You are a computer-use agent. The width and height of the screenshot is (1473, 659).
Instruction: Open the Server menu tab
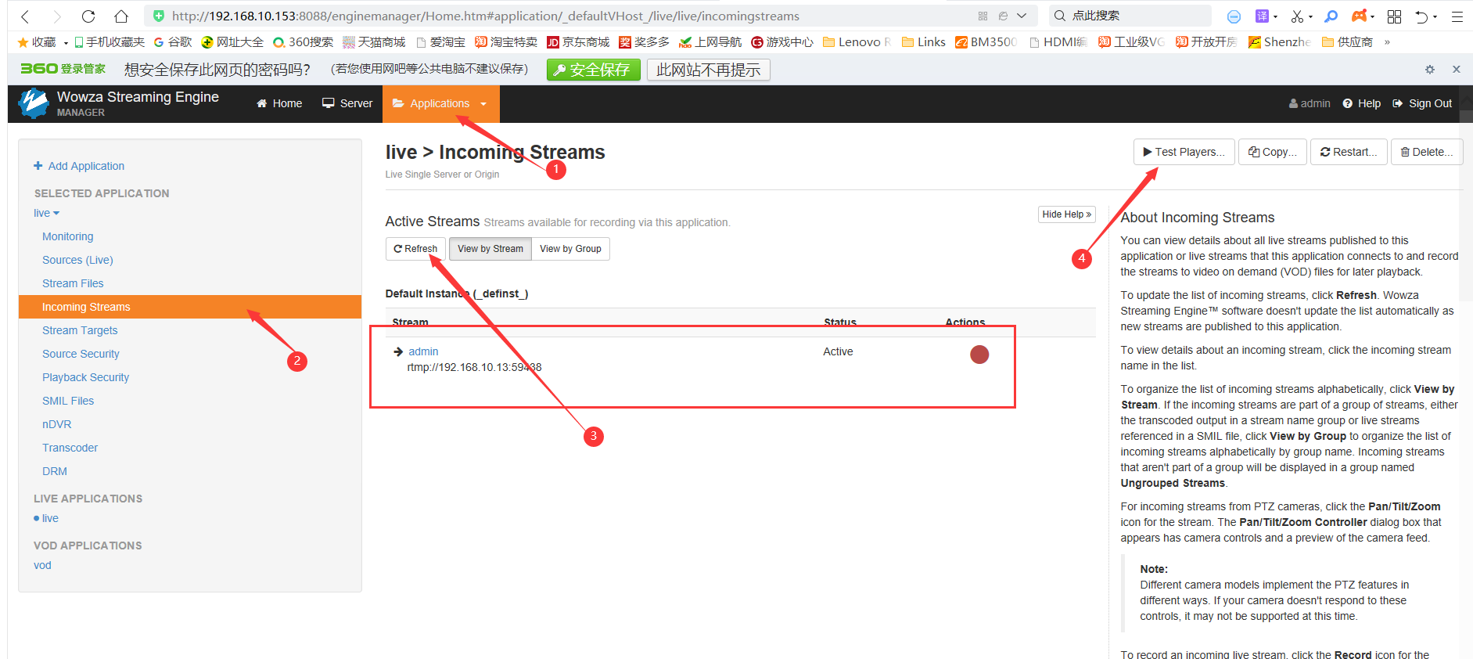coord(347,103)
